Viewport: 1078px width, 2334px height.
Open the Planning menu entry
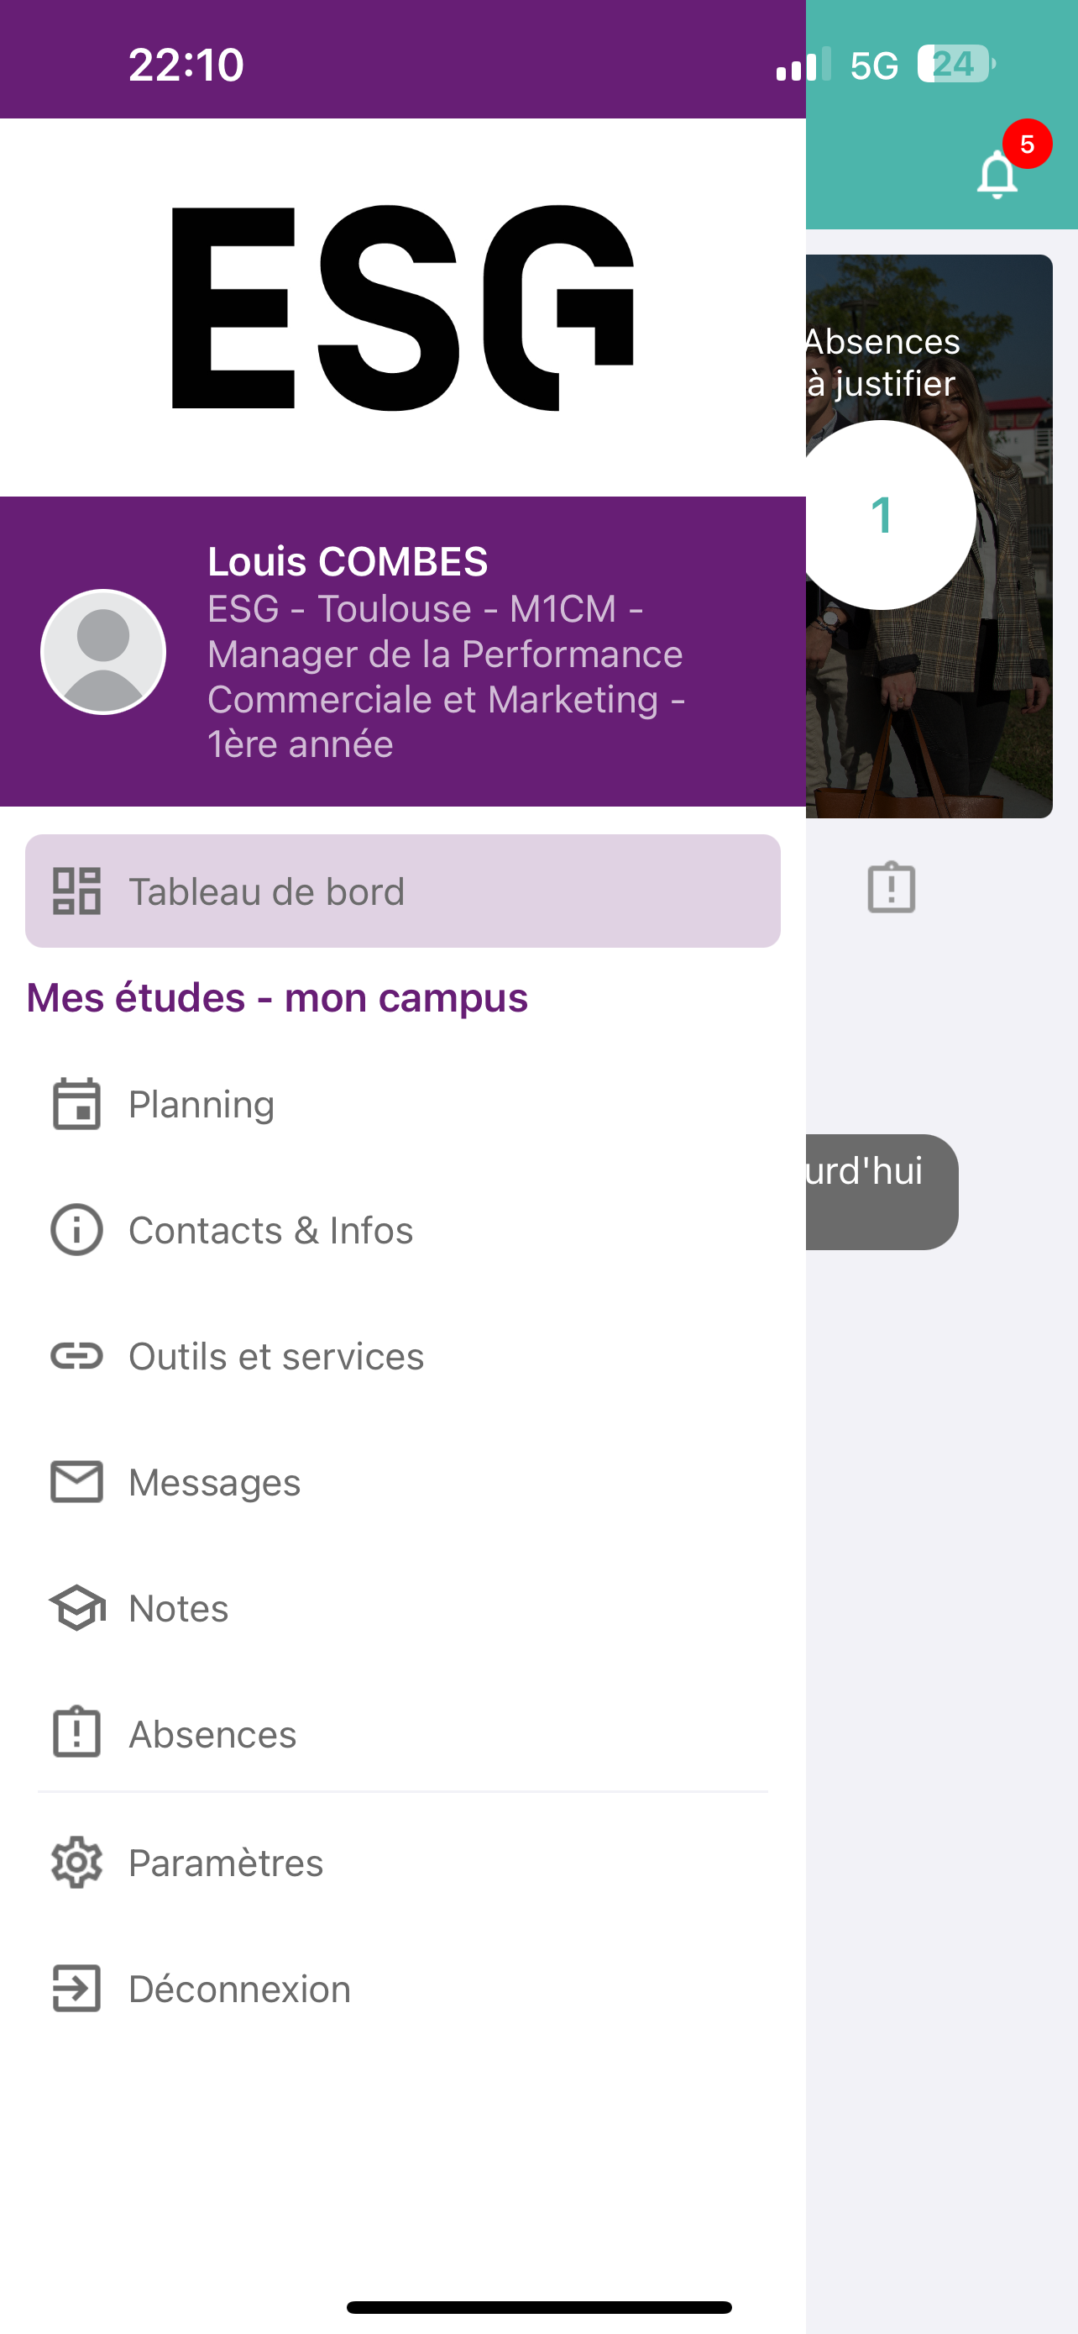tap(201, 1104)
